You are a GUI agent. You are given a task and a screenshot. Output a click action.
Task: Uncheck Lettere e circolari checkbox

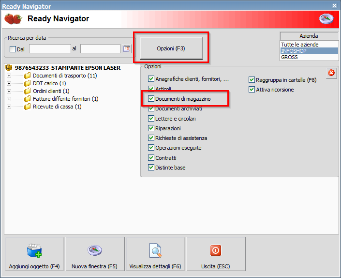151,119
